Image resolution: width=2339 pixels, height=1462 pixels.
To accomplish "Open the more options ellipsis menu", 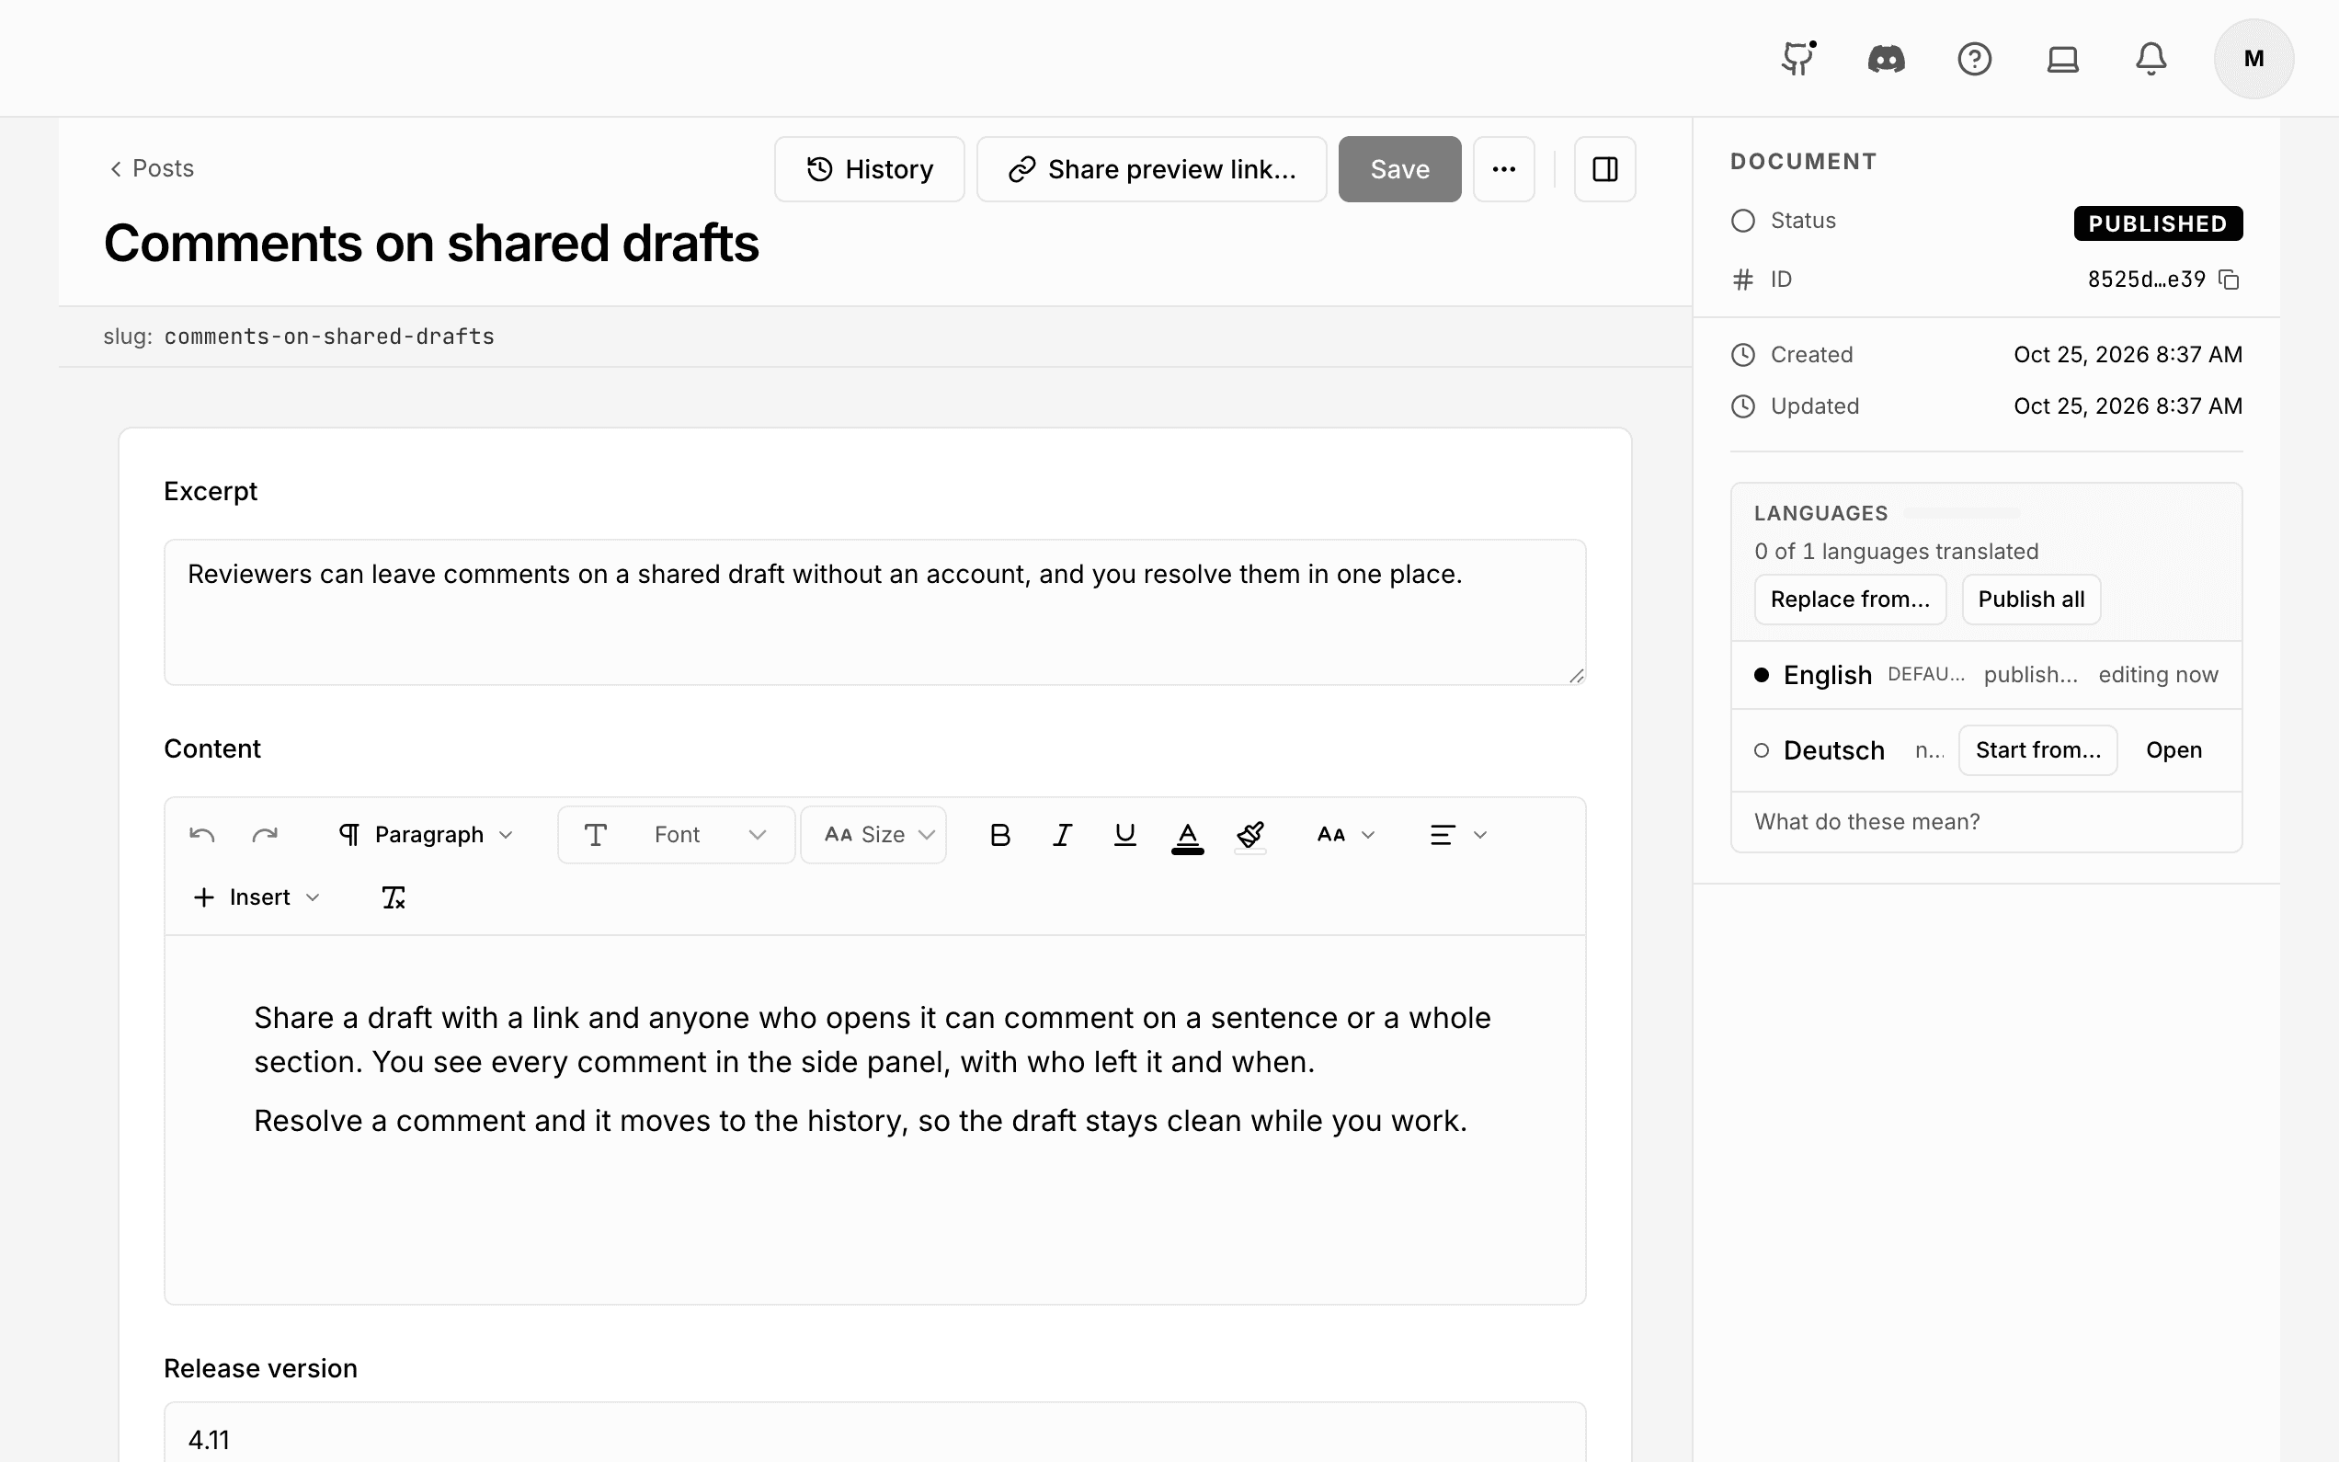I will (1503, 169).
